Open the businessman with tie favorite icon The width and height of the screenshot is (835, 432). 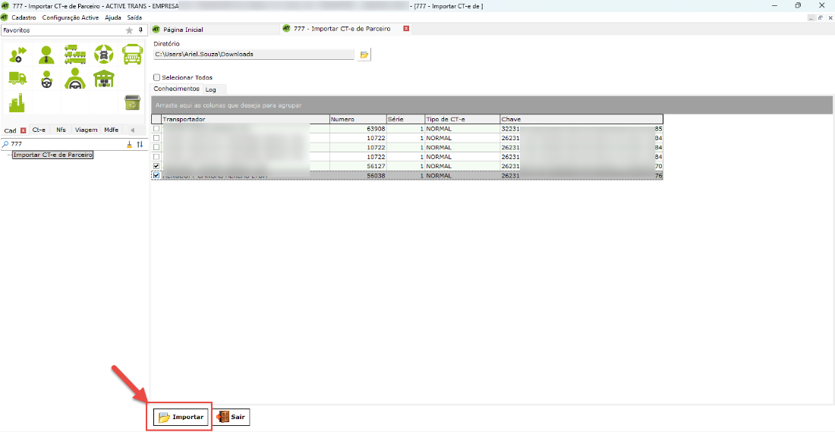point(46,55)
